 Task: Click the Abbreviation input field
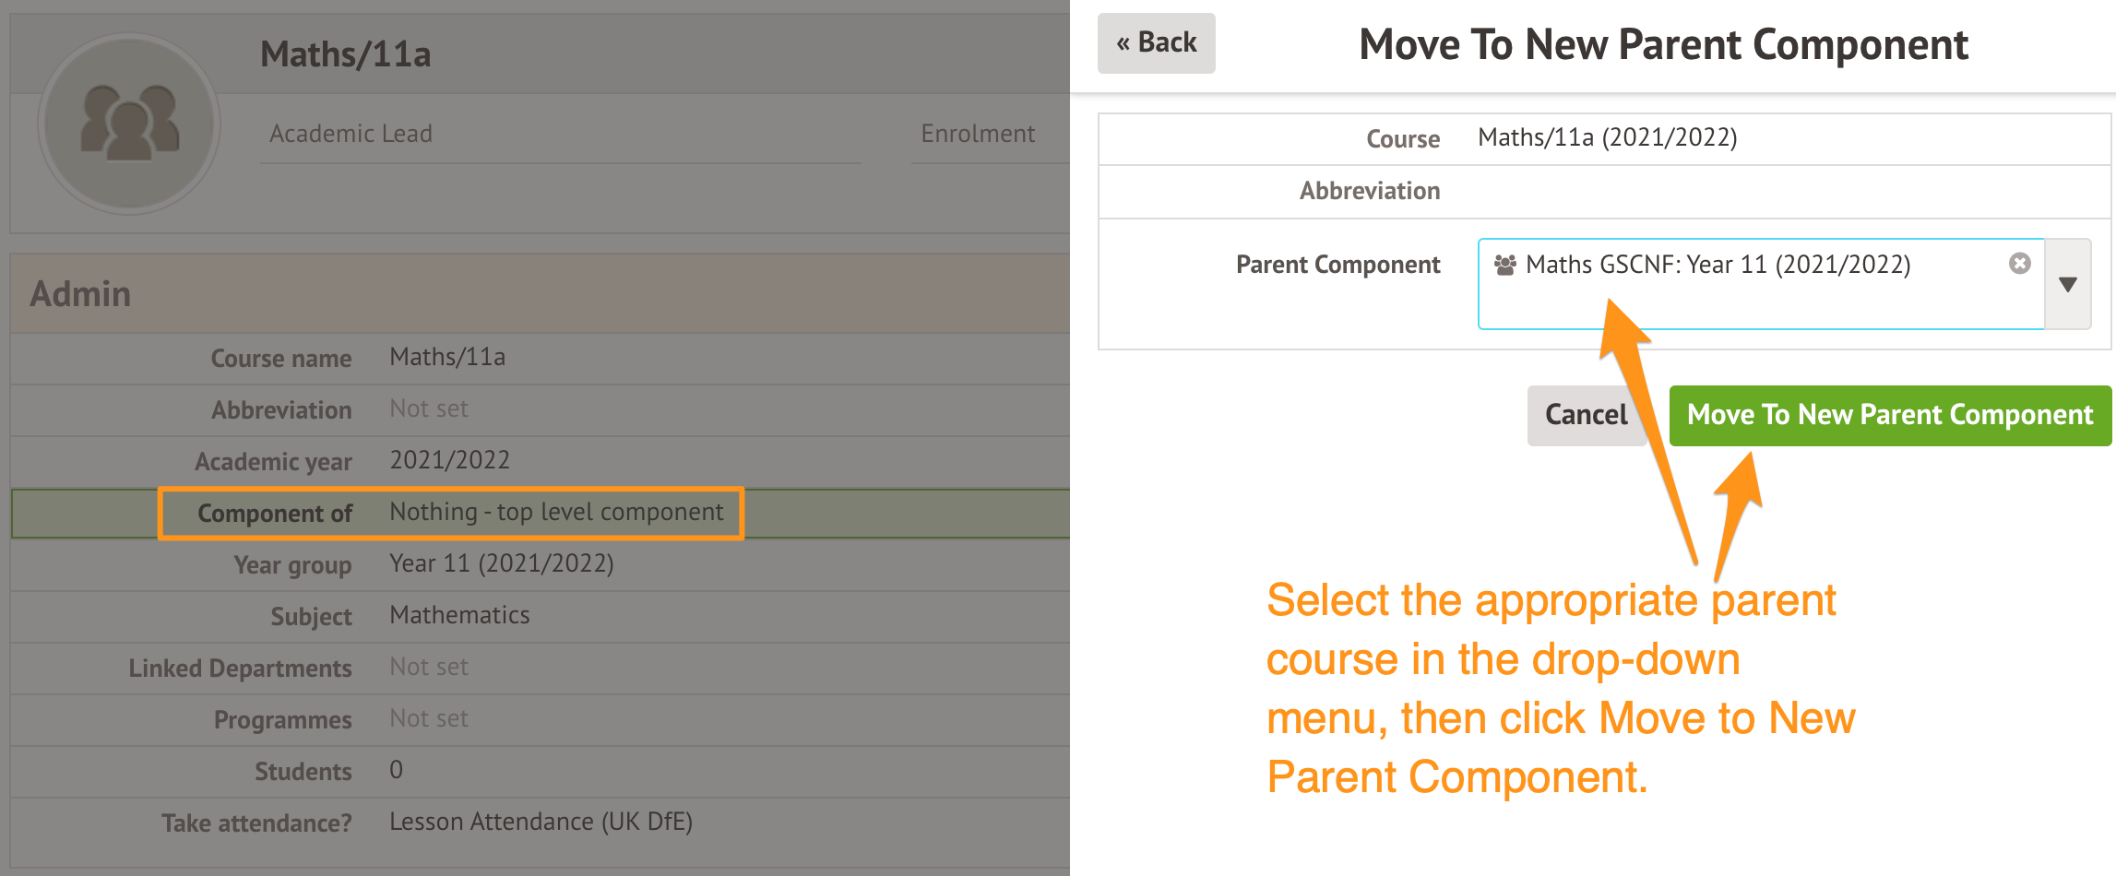(1753, 191)
